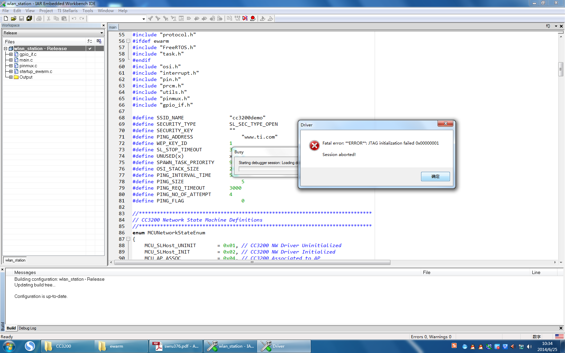Select main.c in the file tree
Image resolution: width=565 pixels, height=353 pixels.
(26, 60)
